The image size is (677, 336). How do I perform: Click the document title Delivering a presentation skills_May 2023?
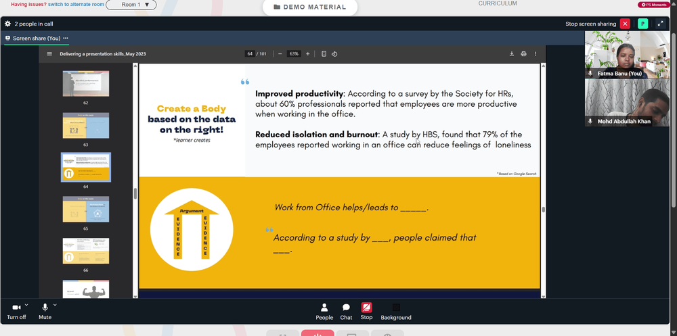pyautogui.click(x=103, y=54)
